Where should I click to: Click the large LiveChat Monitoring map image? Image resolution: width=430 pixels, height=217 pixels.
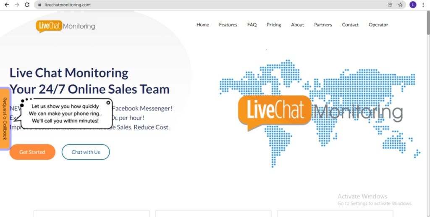pyautogui.click(x=320, y=113)
